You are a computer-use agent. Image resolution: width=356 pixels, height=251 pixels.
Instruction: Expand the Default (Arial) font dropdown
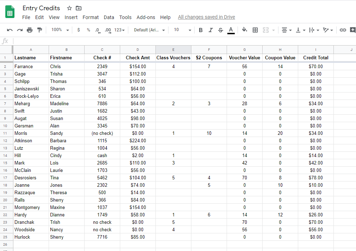149,30
